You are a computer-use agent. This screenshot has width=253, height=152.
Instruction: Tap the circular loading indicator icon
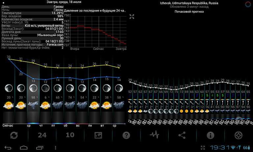point(248,4)
